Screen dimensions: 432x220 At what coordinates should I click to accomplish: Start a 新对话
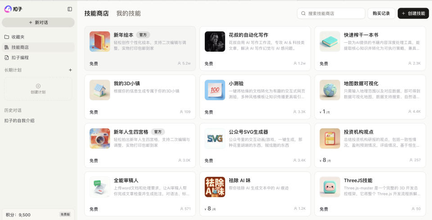click(x=38, y=22)
